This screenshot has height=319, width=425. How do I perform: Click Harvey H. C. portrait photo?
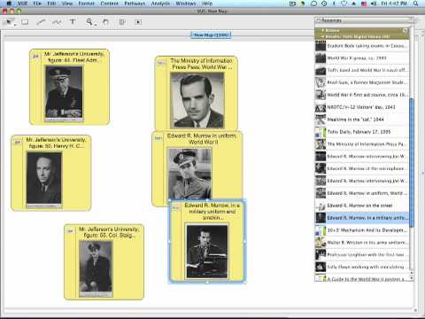[x=44, y=180]
